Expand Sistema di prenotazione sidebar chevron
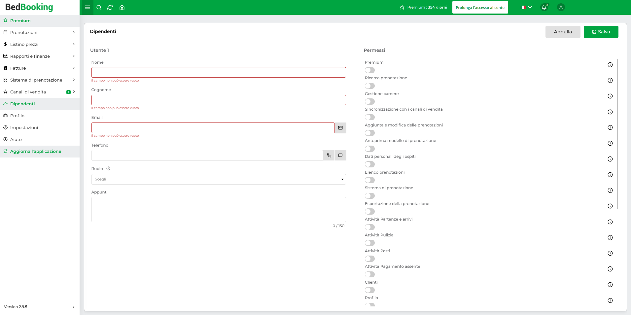The width and height of the screenshot is (631, 315). [74, 80]
